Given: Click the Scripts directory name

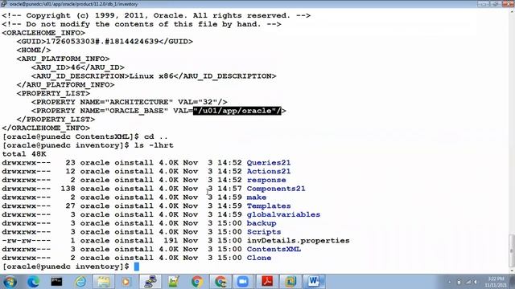Looking at the screenshot, I should (264, 232).
